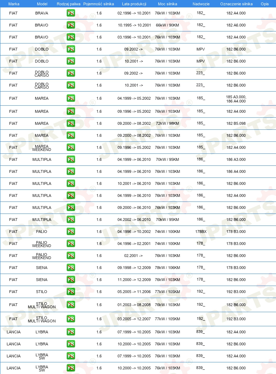Click fuel icon in STILO MULTI WAGON 01.2003 row
Viewport: 276px width, 374px height.
point(71,305)
